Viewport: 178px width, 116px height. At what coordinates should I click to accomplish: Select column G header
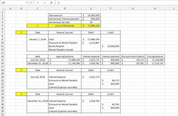pos(133,8)
